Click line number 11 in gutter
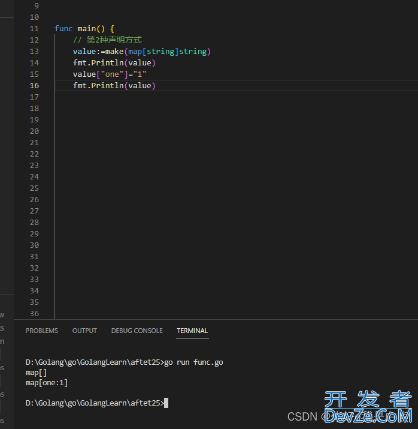418x429 pixels. (34, 28)
